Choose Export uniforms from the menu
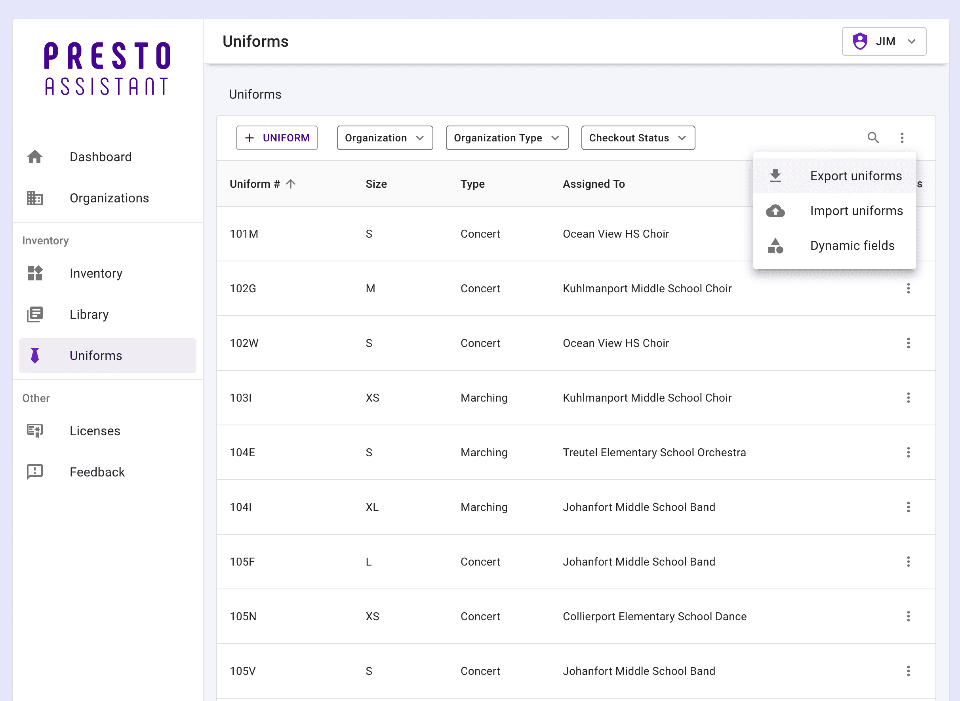960x701 pixels. [x=855, y=176]
